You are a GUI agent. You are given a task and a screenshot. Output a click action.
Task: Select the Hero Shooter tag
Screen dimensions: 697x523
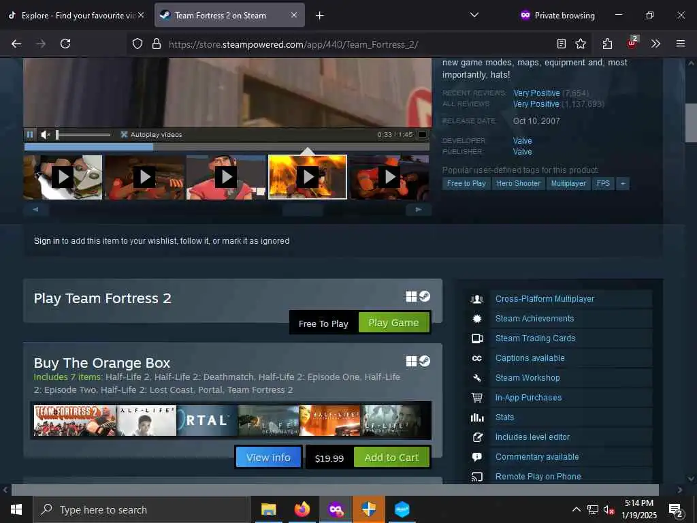[518, 183]
